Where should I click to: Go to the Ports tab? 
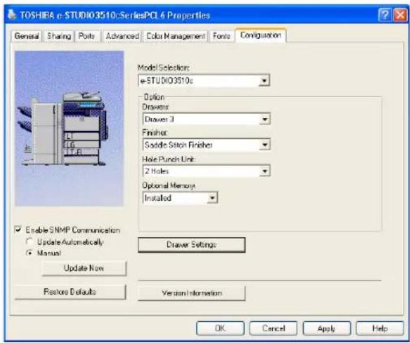(x=86, y=36)
